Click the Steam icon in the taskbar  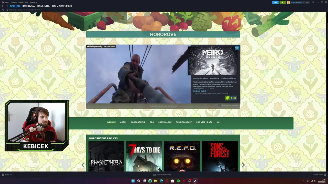tap(195, 181)
